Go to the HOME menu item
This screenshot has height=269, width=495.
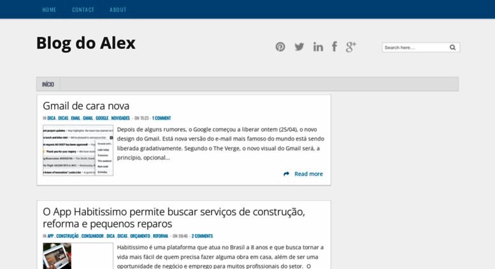(49, 10)
